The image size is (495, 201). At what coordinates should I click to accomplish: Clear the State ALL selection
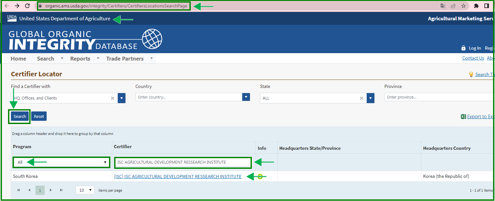click(x=362, y=98)
